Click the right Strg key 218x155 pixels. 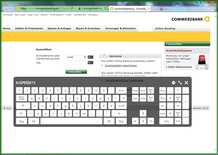pyautogui.click(x=121, y=121)
